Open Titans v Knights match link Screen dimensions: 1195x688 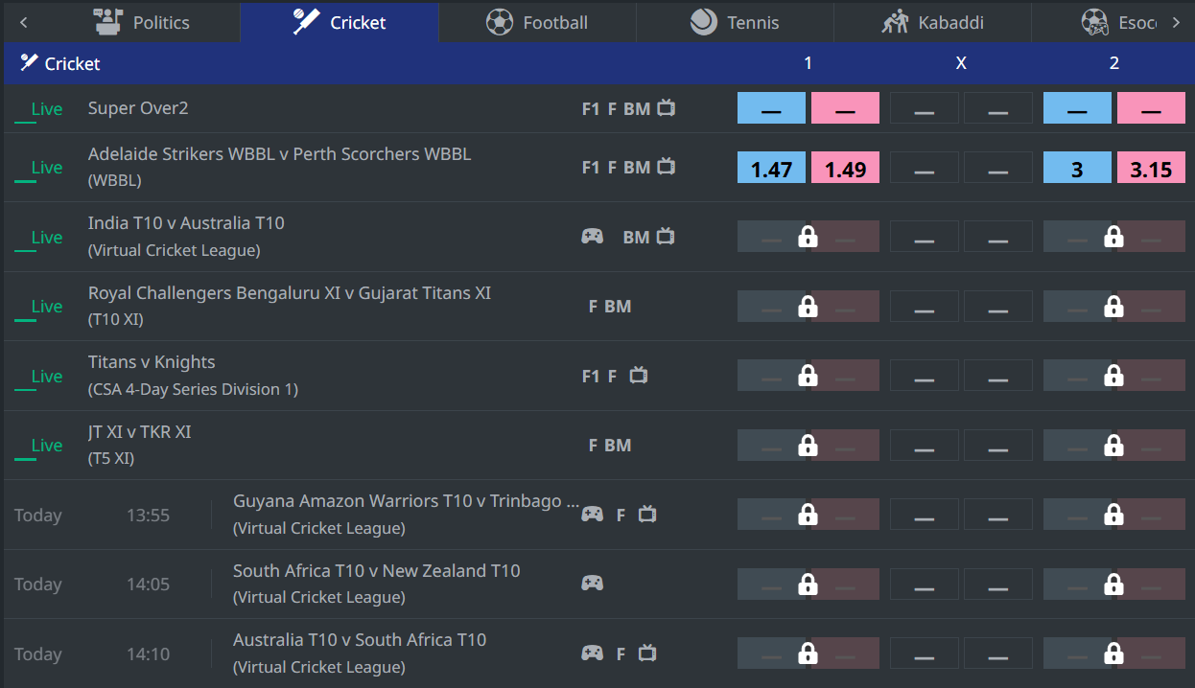pyautogui.click(x=152, y=362)
